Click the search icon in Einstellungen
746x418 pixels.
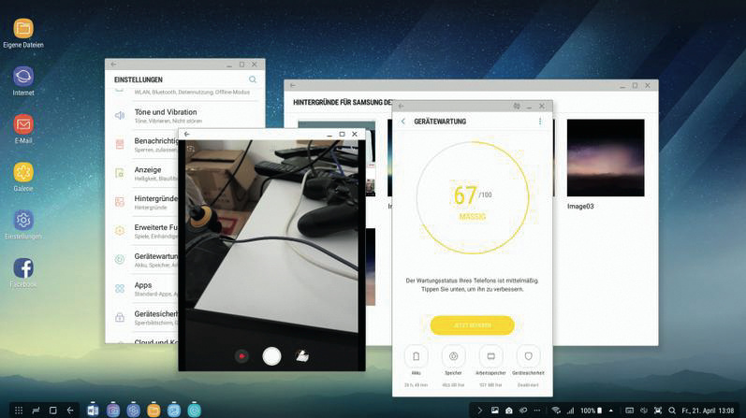[253, 80]
